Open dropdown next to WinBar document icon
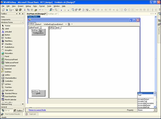This screenshot has height=119, width=161. click(x=72, y=24)
